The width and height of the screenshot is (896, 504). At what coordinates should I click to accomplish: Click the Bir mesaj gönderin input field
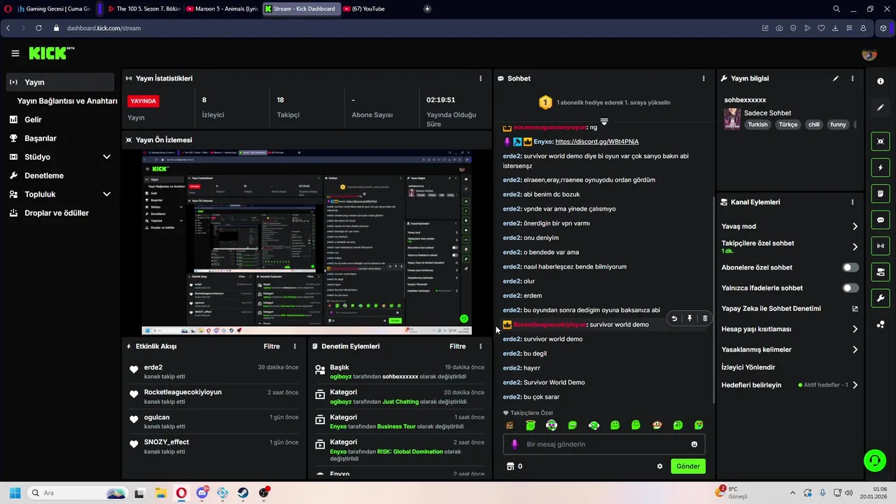point(604,444)
